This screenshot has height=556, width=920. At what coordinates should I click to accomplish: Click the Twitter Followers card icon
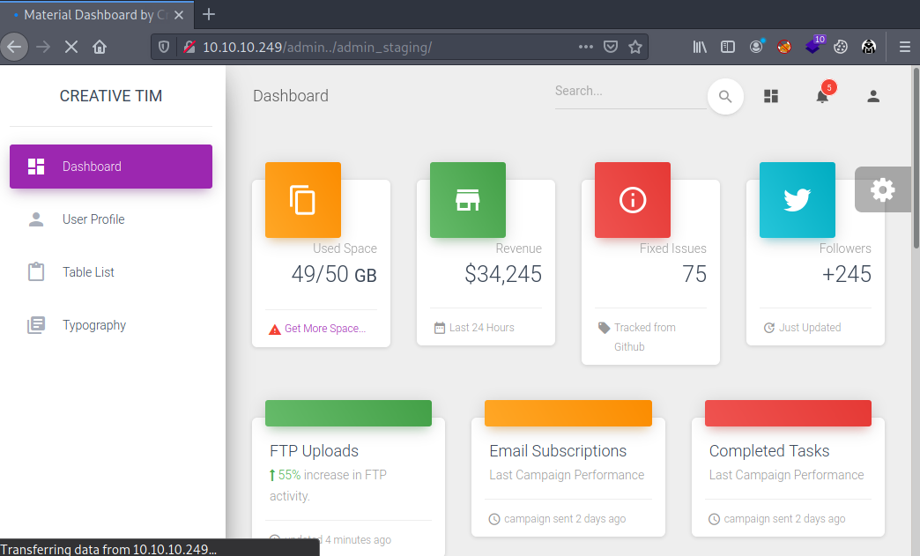coord(797,200)
